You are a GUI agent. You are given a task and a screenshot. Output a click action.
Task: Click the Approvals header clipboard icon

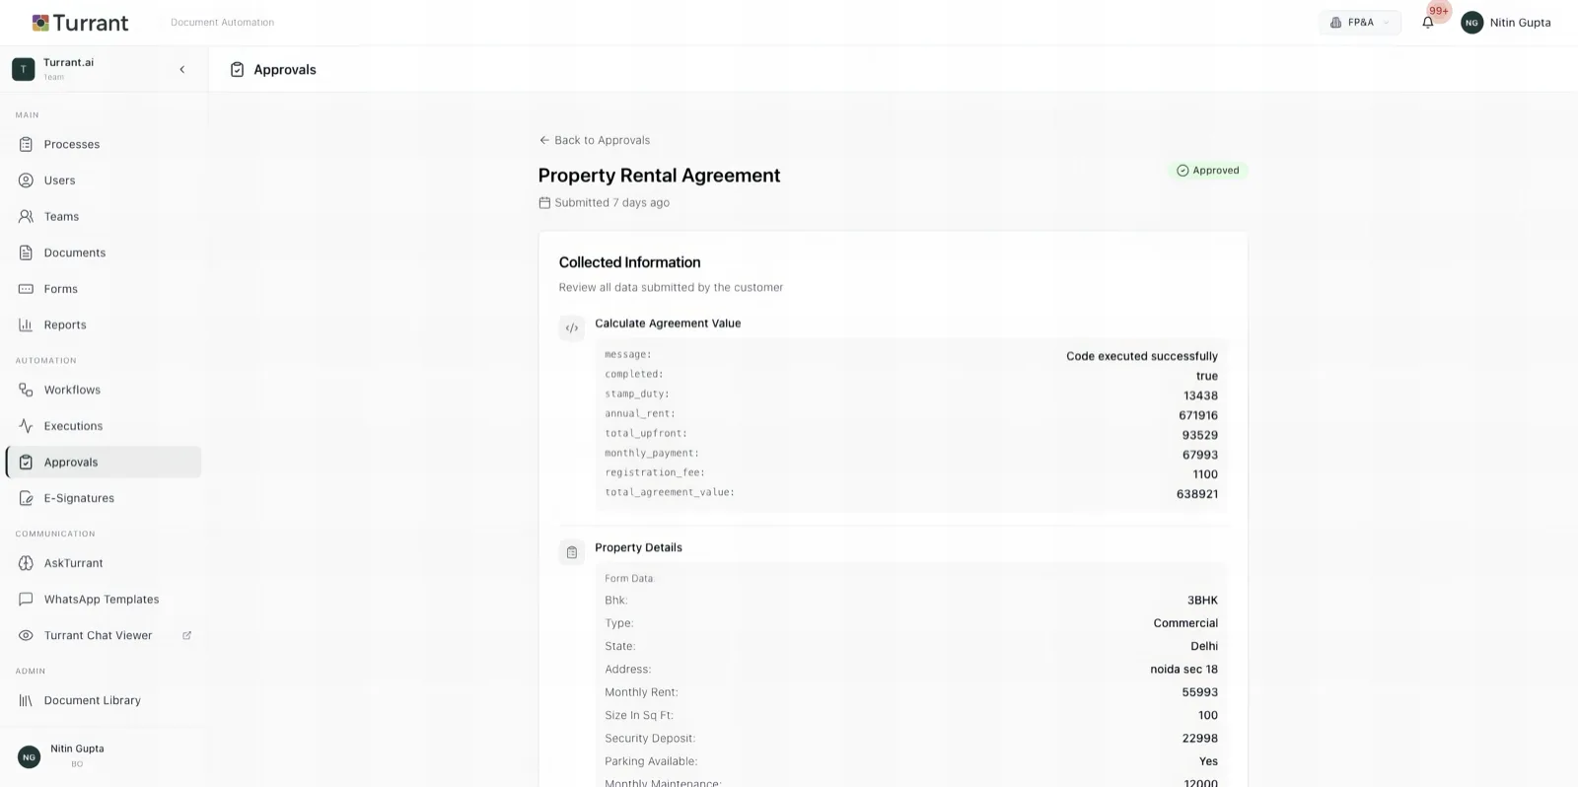point(237,69)
